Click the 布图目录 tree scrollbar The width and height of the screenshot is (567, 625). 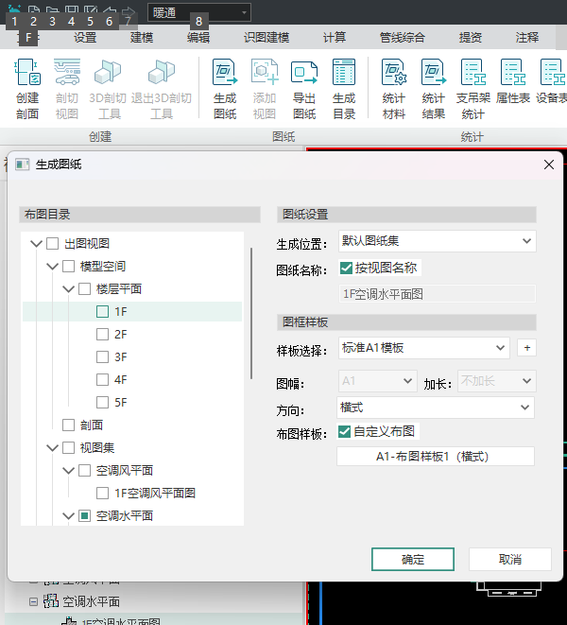click(251, 313)
